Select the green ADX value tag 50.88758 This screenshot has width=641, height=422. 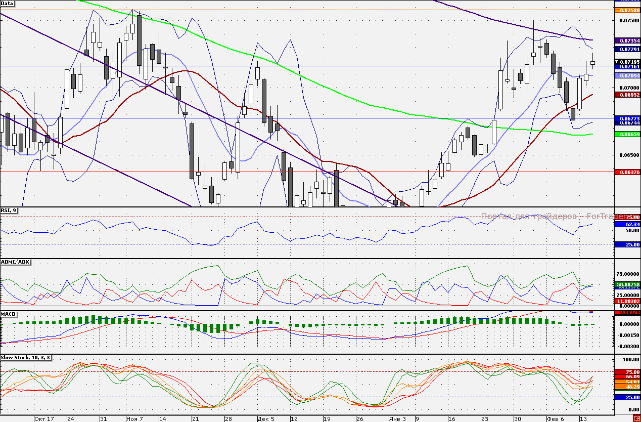(x=627, y=284)
